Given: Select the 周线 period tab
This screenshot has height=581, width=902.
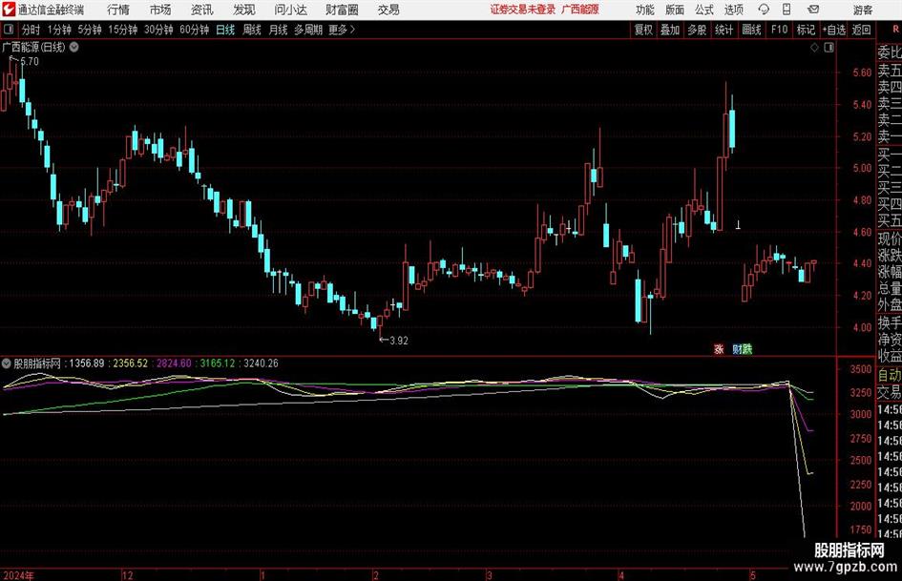Looking at the screenshot, I should (x=252, y=30).
